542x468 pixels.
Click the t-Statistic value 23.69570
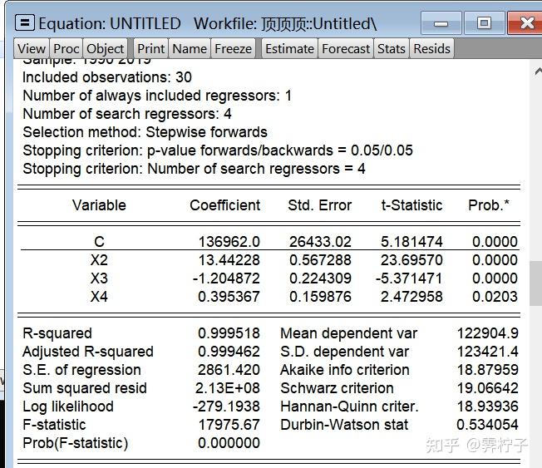pos(411,260)
